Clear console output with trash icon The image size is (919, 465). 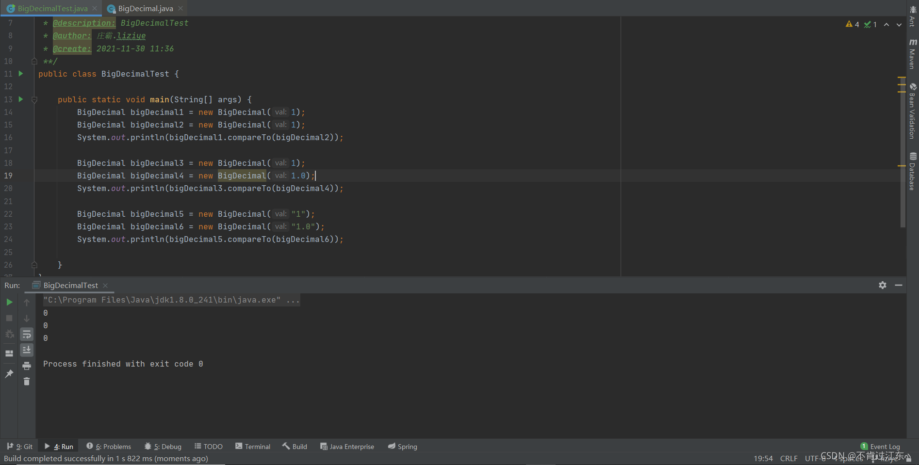tap(27, 382)
